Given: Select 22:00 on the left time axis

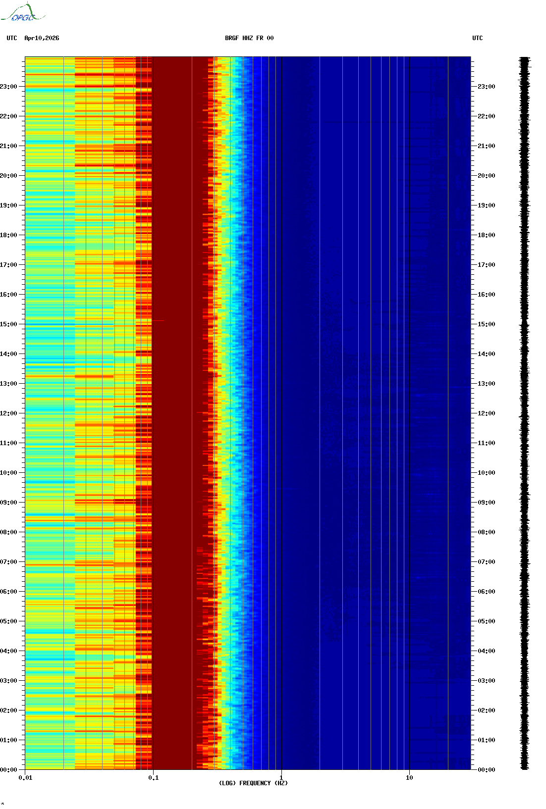Looking at the screenshot, I should [x=8, y=116].
